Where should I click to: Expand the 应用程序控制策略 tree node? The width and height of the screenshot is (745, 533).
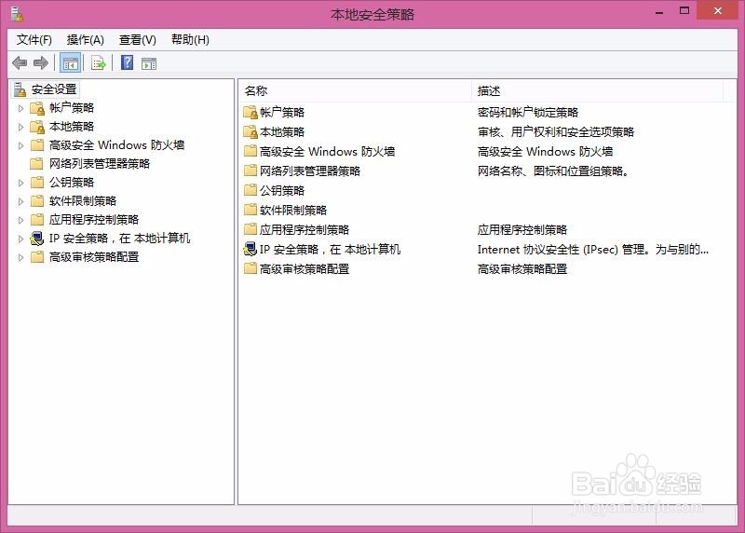click(20, 220)
